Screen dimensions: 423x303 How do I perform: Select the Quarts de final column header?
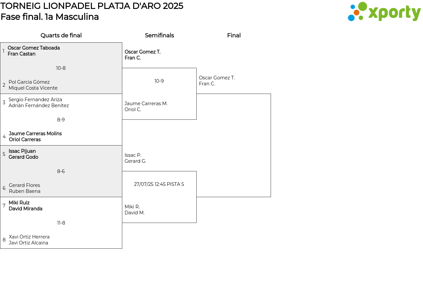61,35
